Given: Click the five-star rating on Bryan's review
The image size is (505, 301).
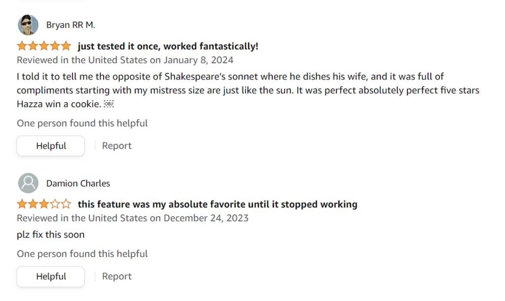Looking at the screenshot, I should point(44,46).
